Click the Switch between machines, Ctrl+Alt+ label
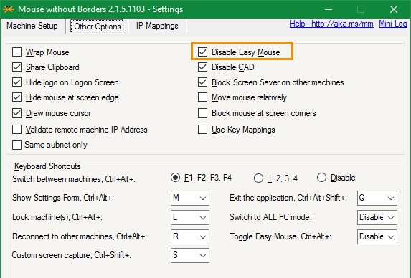The width and height of the screenshot is (411, 278). 74,179
